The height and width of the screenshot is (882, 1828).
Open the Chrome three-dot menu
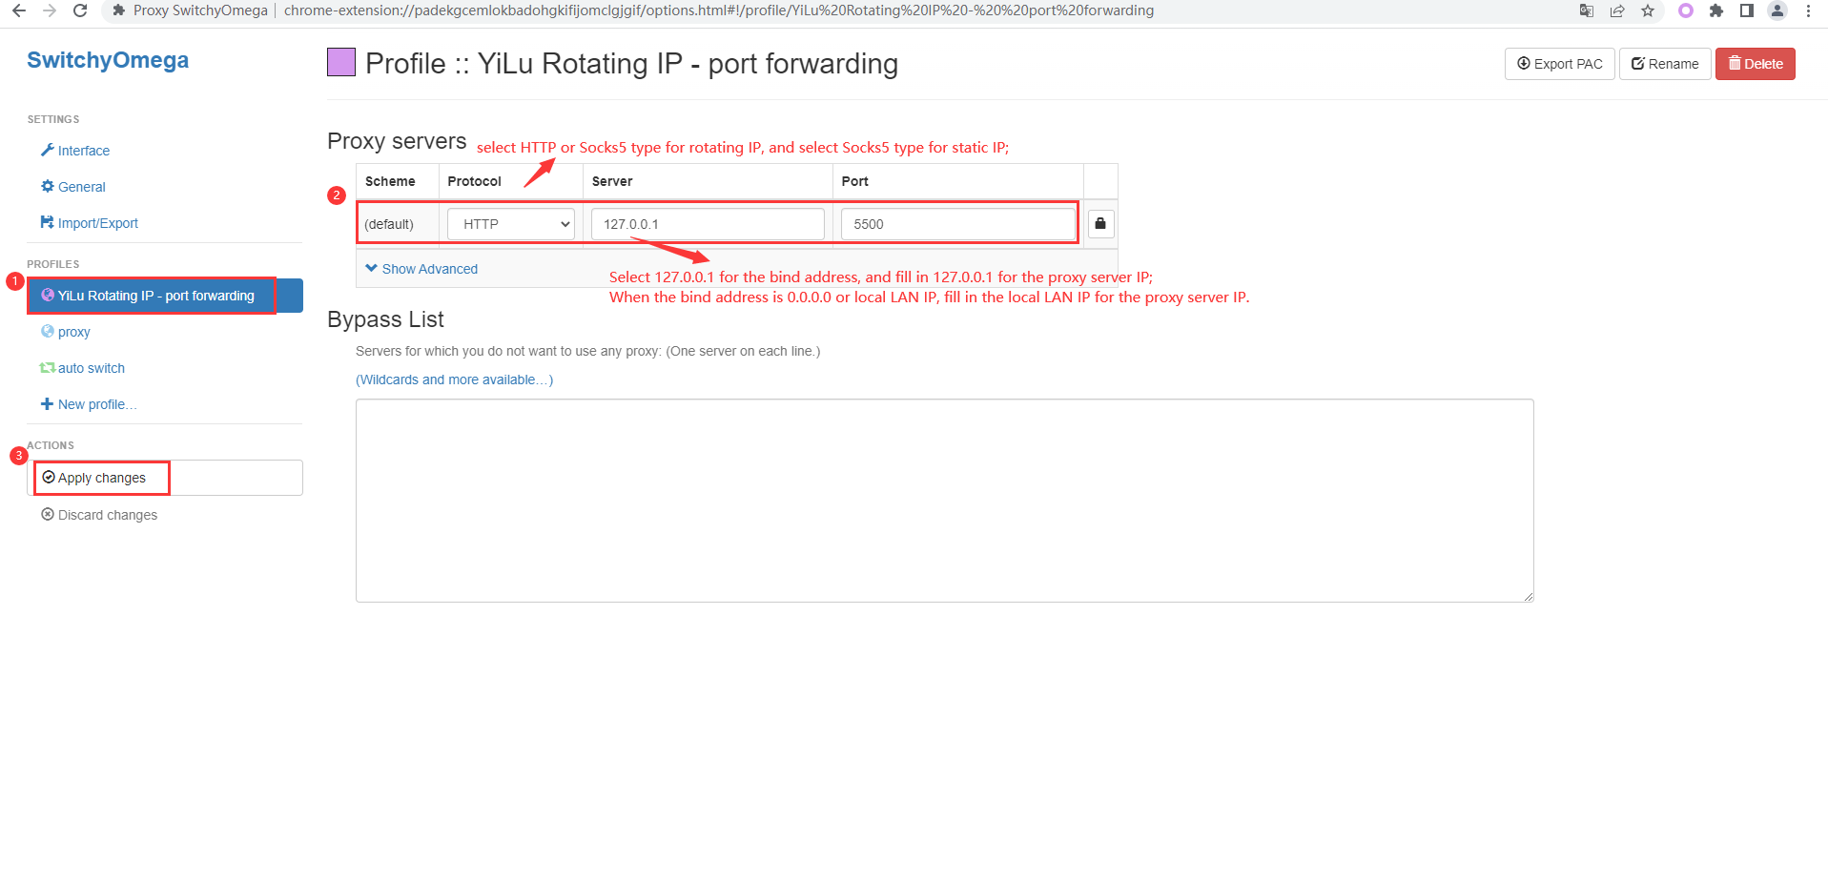[1808, 10]
